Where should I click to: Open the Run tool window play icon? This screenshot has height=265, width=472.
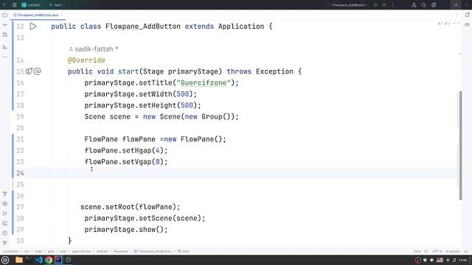click(5, 213)
